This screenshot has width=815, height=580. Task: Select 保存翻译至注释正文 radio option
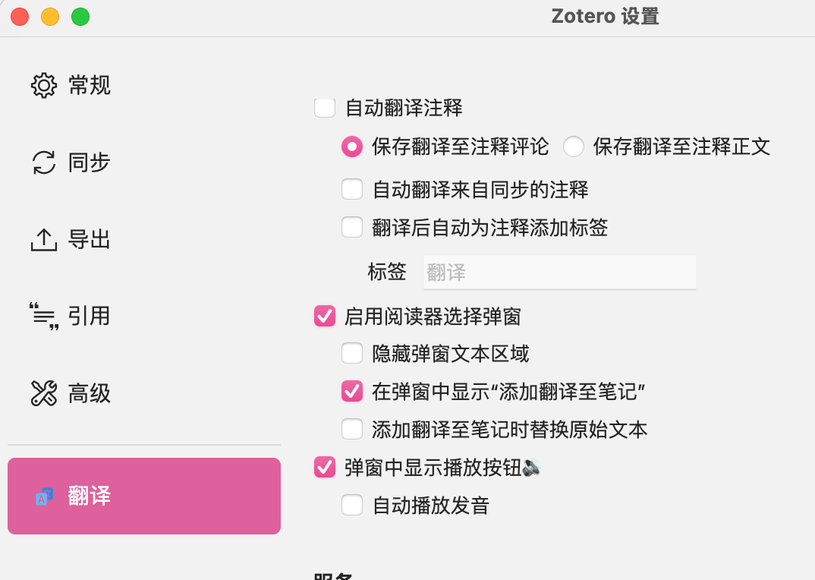[574, 147]
